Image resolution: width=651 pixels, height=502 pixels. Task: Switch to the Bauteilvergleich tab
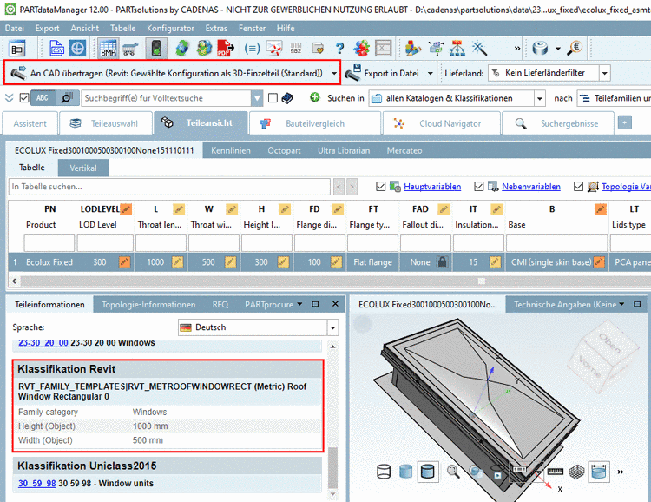(315, 123)
